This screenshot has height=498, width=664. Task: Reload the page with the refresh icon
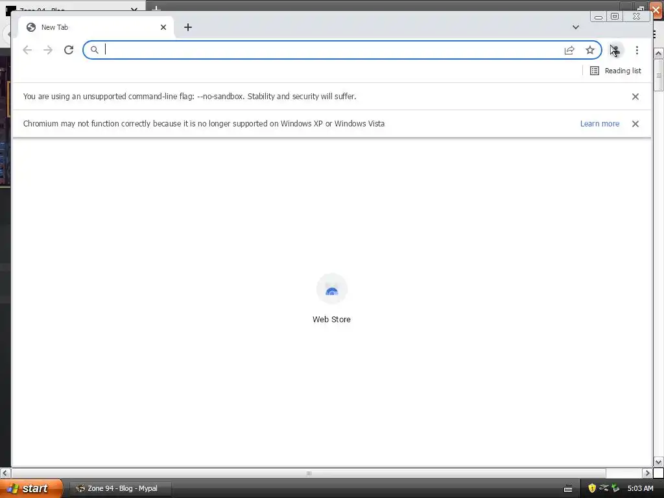tap(69, 50)
